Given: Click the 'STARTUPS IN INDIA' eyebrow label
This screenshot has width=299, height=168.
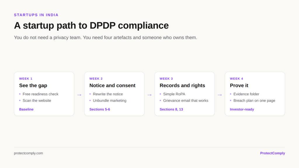Looking at the screenshot, I should [x=36, y=15].
